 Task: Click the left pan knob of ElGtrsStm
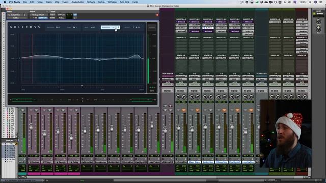pos(219,97)
